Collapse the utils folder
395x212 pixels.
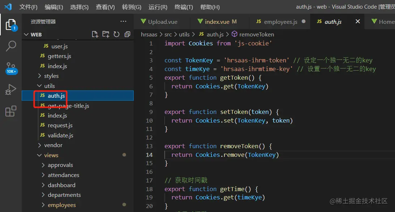(39, 86)
